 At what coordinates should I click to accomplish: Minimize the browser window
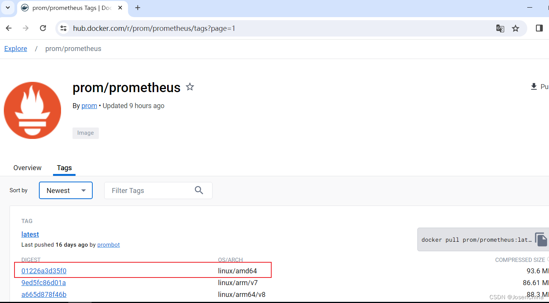530,8
